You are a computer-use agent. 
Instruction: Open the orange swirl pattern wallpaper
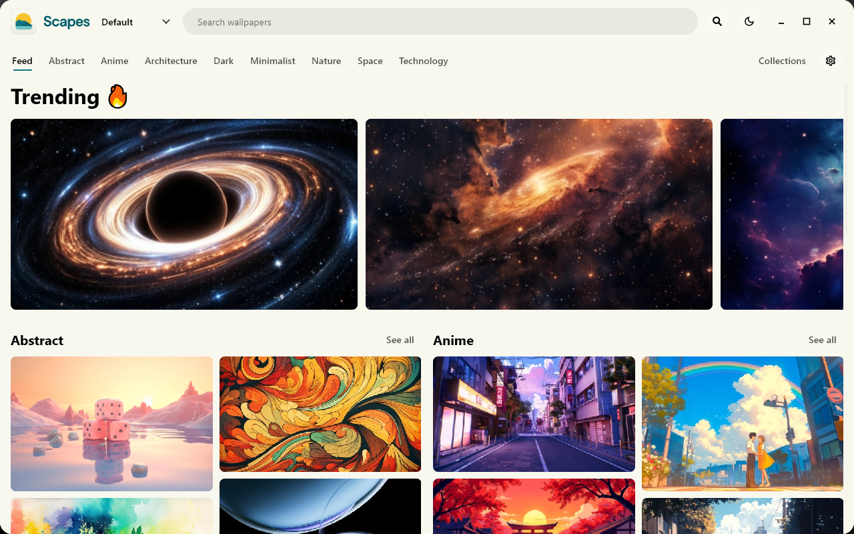pyautogui.click(x=320, y=414)
